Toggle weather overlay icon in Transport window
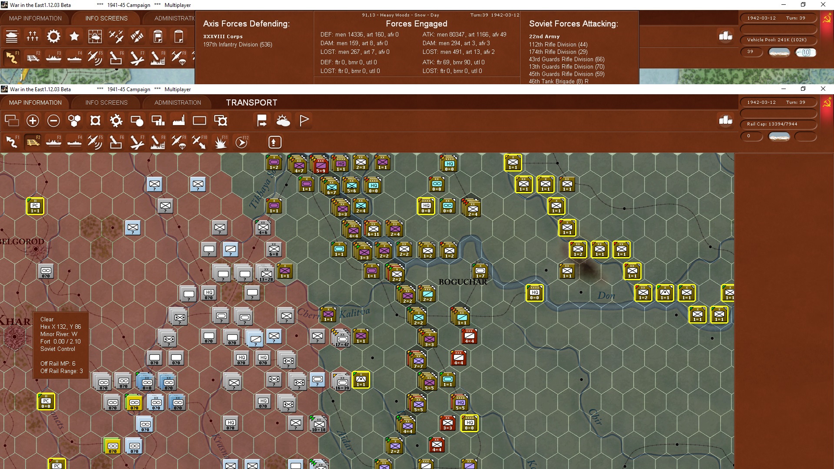Screen dimensions: 834x469 coord(283,121)
